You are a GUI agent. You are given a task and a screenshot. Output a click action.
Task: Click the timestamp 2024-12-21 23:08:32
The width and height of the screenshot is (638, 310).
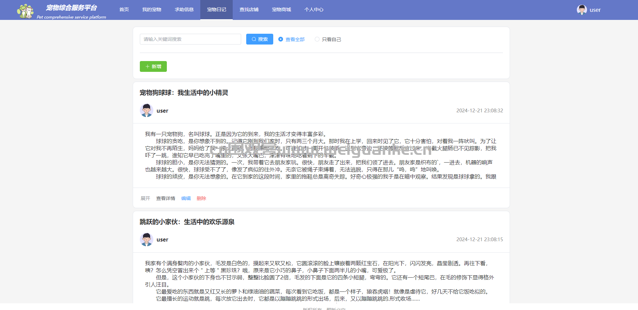tap(480, 111)
